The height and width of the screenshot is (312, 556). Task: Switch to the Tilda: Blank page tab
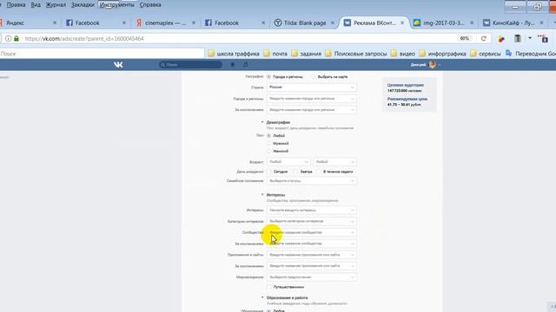[x=304, y=23]
